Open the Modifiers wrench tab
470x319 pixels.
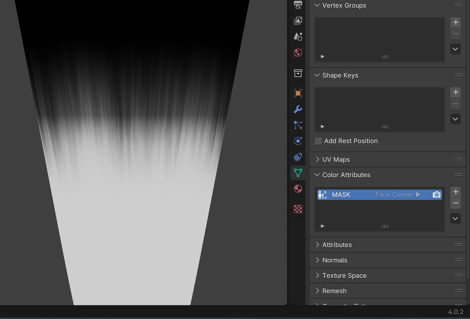click(298, 109)
